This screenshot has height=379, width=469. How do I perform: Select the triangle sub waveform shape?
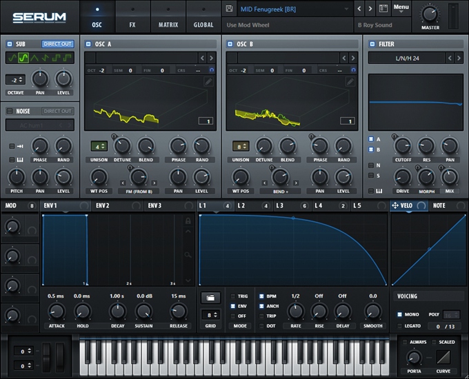(x=34, y=58)
